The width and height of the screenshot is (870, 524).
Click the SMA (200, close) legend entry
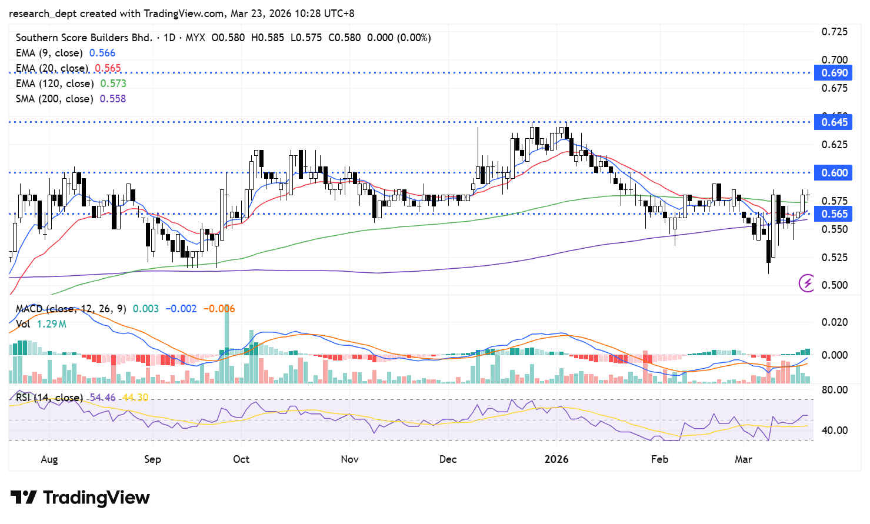pyautogui.click(x=54, y=99)
